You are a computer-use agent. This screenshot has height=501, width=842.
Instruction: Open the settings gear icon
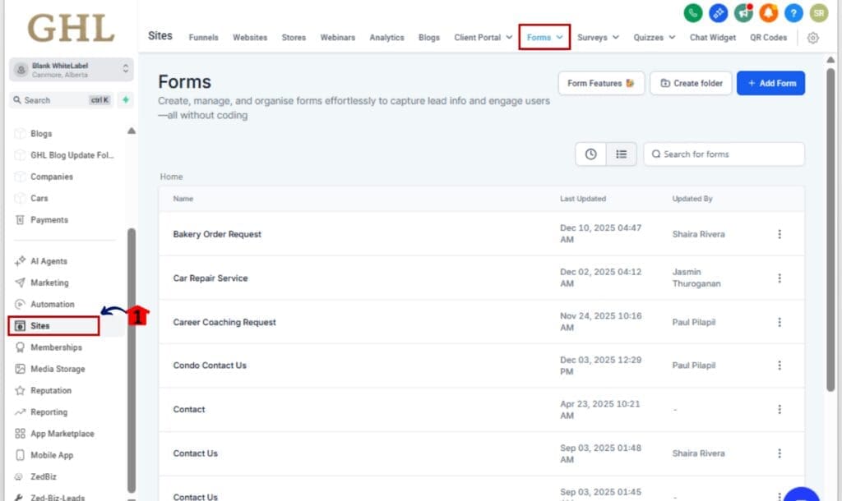(x=812, y=38)
